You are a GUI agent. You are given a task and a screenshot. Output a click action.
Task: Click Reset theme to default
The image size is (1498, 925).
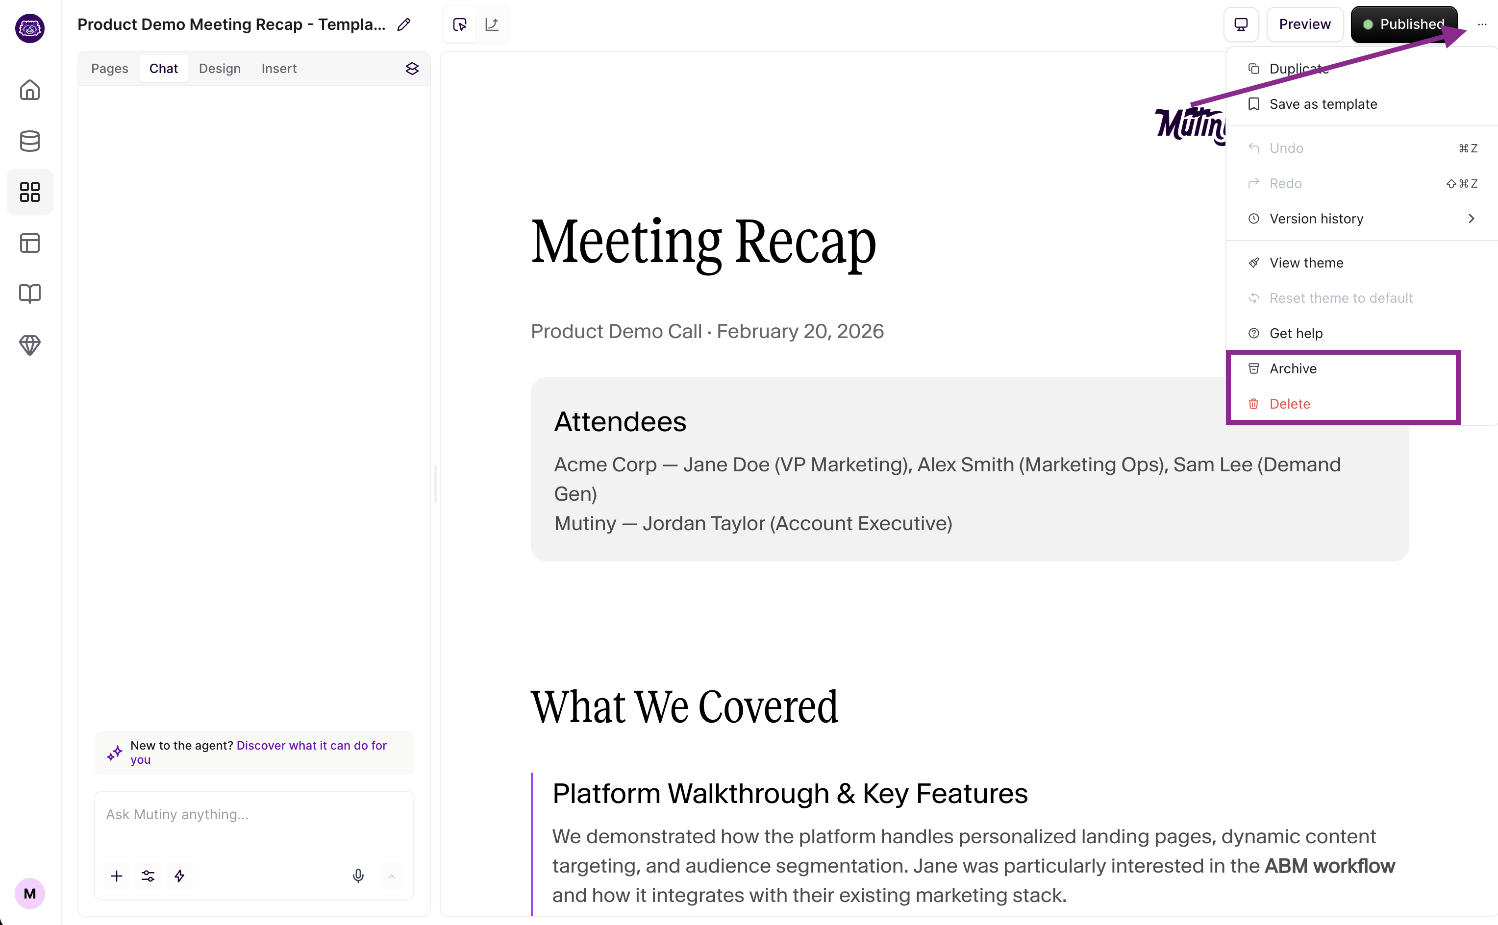(x=1362, y=298)
